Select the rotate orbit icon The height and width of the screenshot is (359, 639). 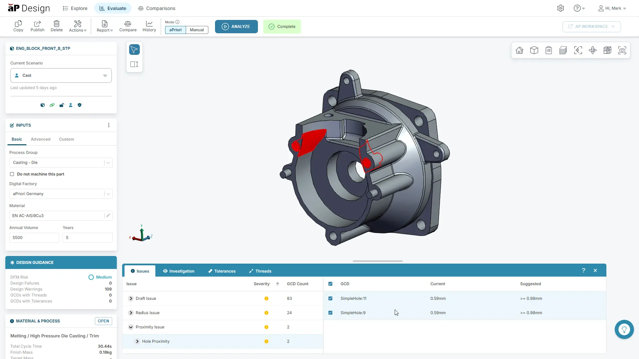593,50
